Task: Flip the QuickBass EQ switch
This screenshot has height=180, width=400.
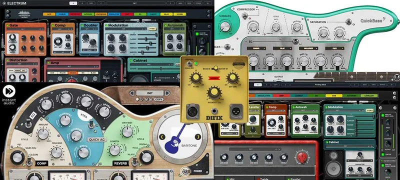Action: click(x=296, y=41)
